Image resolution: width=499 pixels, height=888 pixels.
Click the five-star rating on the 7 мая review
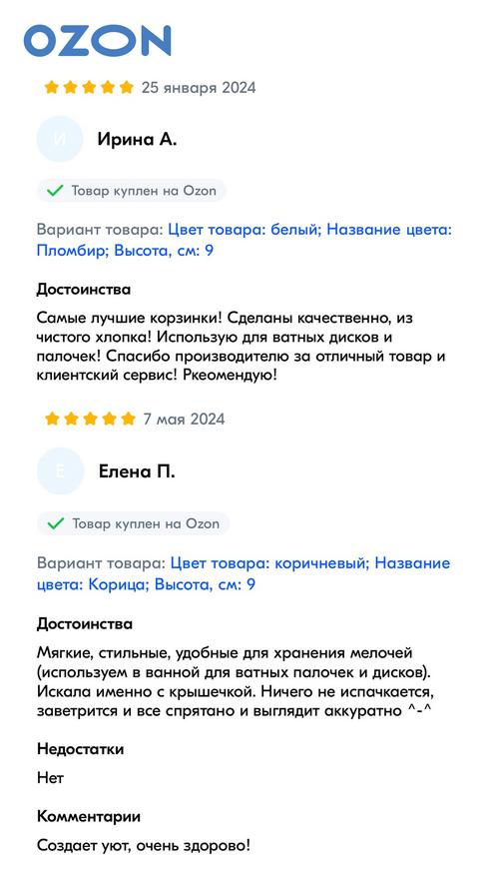coord(90,419)
